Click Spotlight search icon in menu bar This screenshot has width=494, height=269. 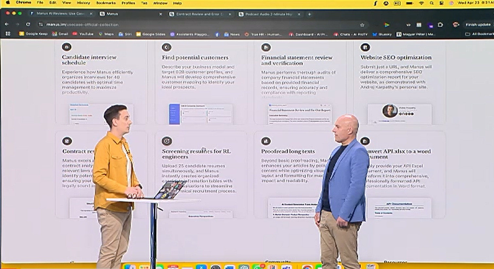432,3
